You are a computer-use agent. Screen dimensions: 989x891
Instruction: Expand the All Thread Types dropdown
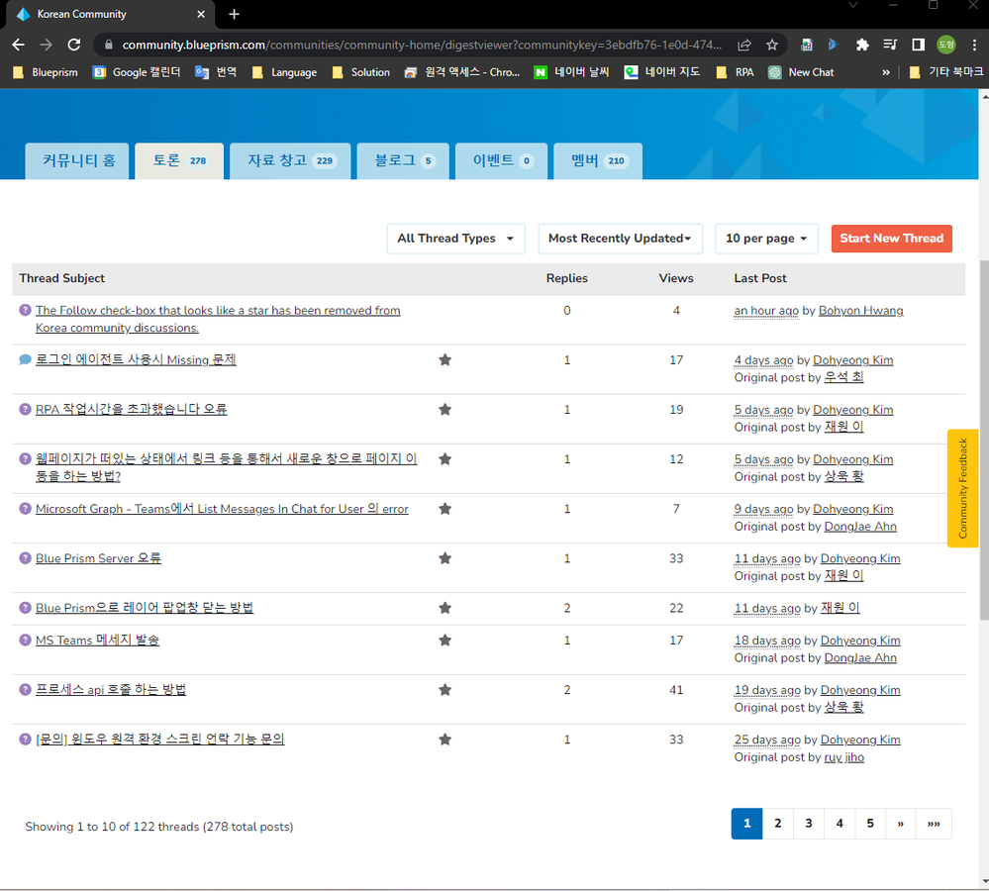pos(455,239)
